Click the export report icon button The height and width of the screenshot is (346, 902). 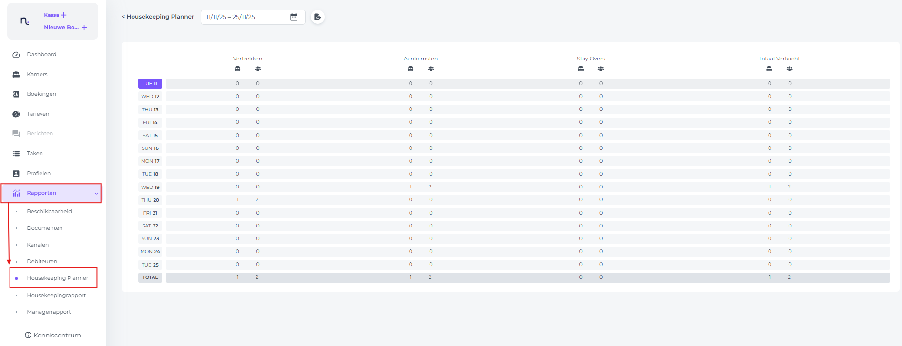(x=318, y=17)
